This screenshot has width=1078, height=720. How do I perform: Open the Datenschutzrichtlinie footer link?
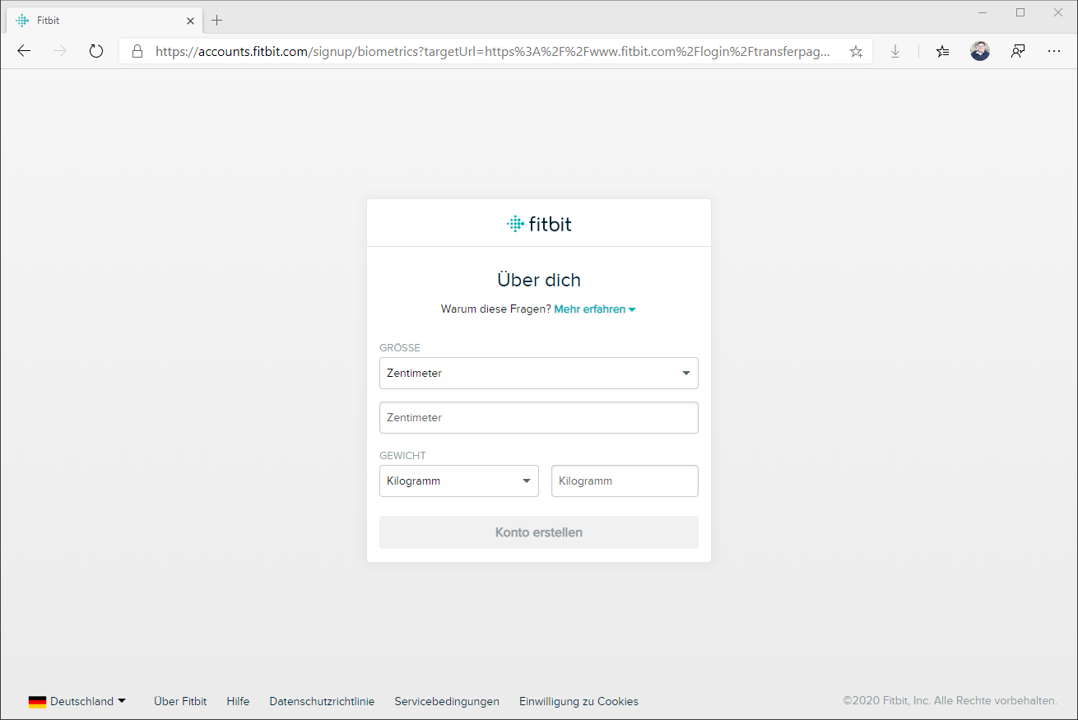[x=322, y=701]
